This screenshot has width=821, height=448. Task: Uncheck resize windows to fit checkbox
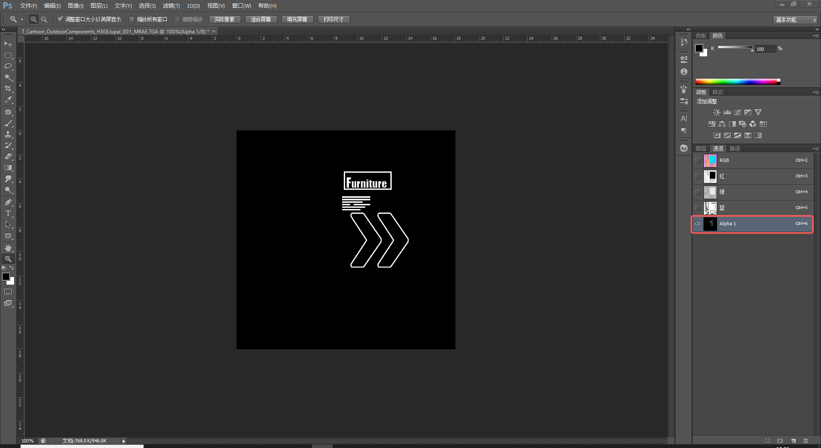60,19
